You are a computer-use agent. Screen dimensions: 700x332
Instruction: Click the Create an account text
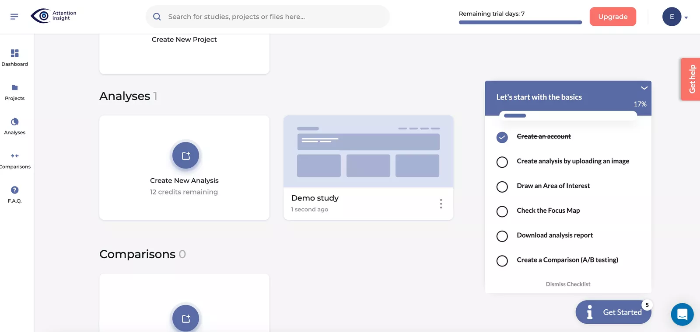click(x=544, y=136)
